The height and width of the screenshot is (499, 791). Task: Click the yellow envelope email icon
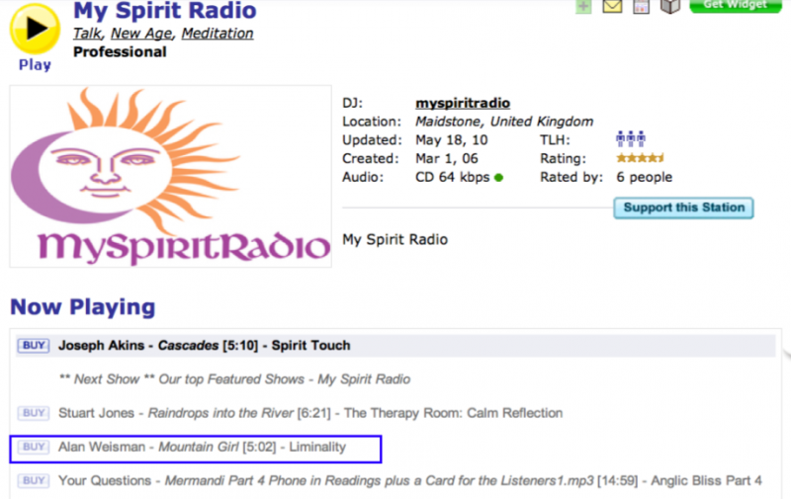point(612,7)
